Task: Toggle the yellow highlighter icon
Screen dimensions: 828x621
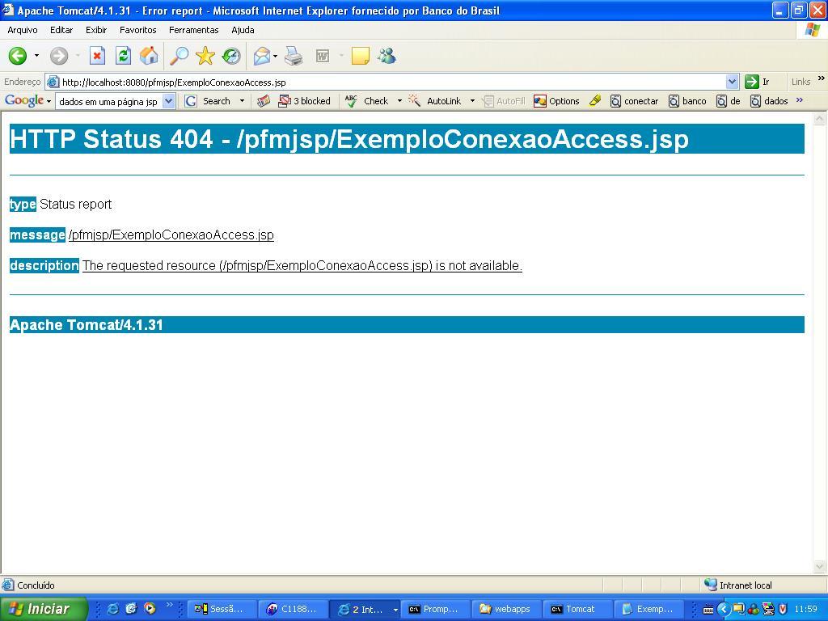Action: coord(595,101)
